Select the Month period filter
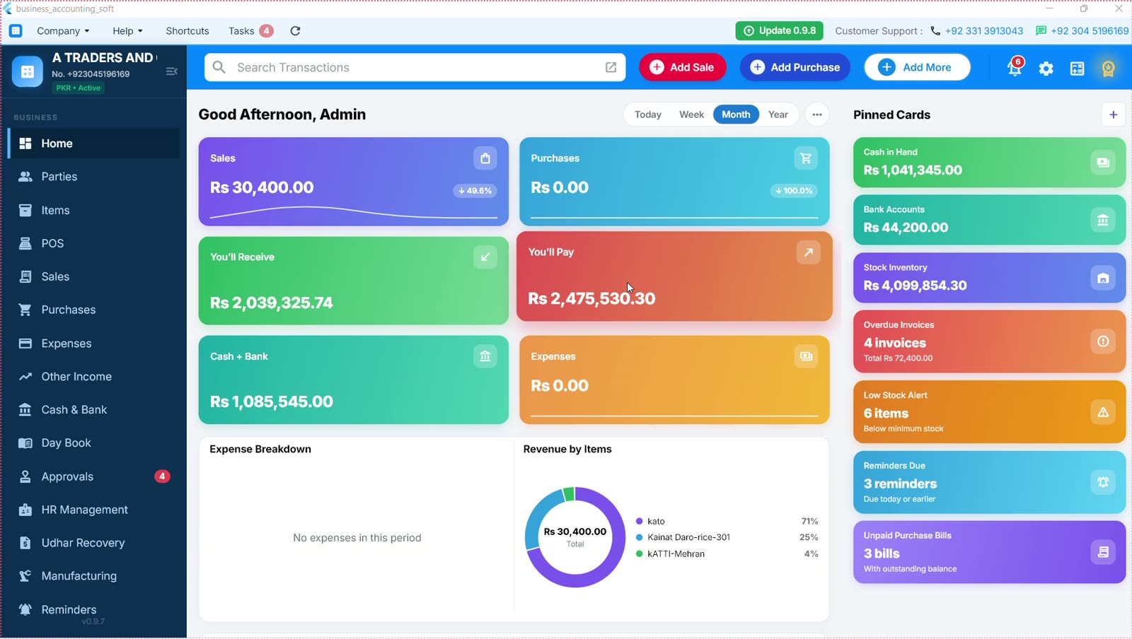The width and height of the screenshot is (1132, 639). [736, 115]
